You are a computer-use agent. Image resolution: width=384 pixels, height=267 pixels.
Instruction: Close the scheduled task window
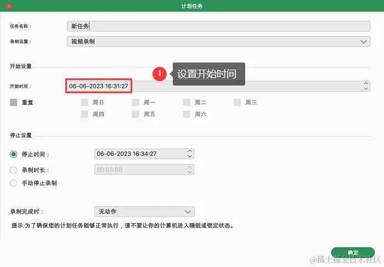9,6
